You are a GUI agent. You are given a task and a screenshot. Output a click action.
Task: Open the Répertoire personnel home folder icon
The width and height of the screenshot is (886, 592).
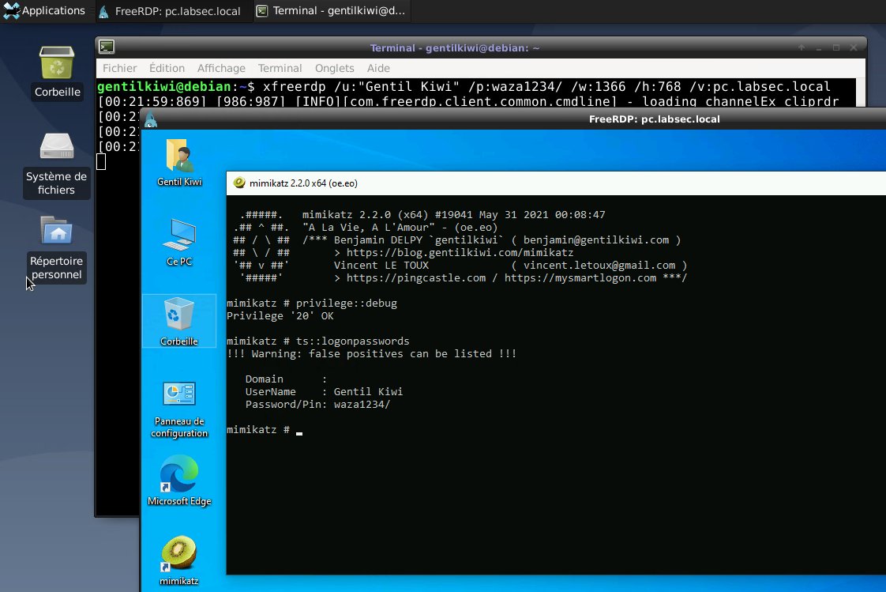[x=57, y=230]
